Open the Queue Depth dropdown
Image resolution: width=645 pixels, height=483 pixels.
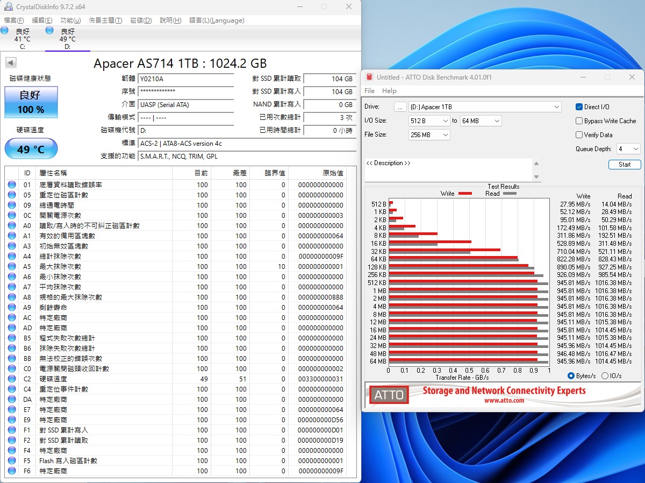coord(628,149)
